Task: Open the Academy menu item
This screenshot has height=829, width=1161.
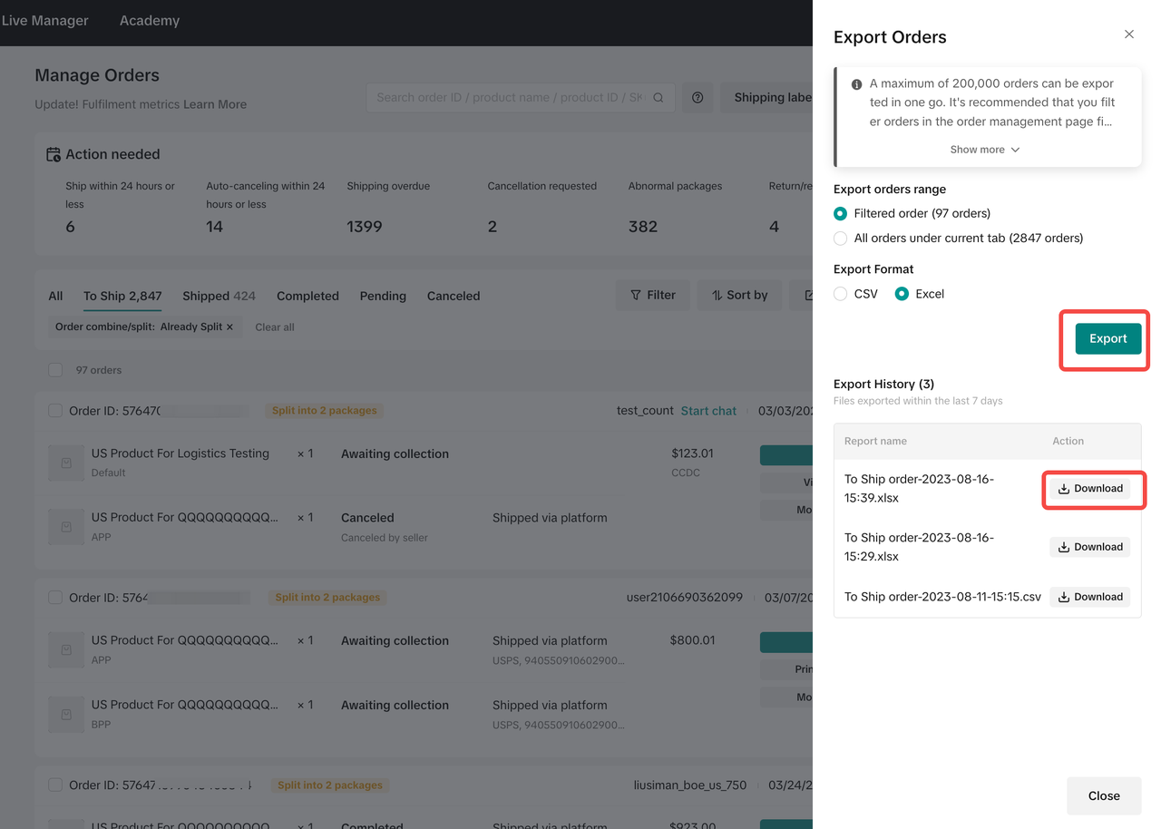Action: tap(150, 21)
